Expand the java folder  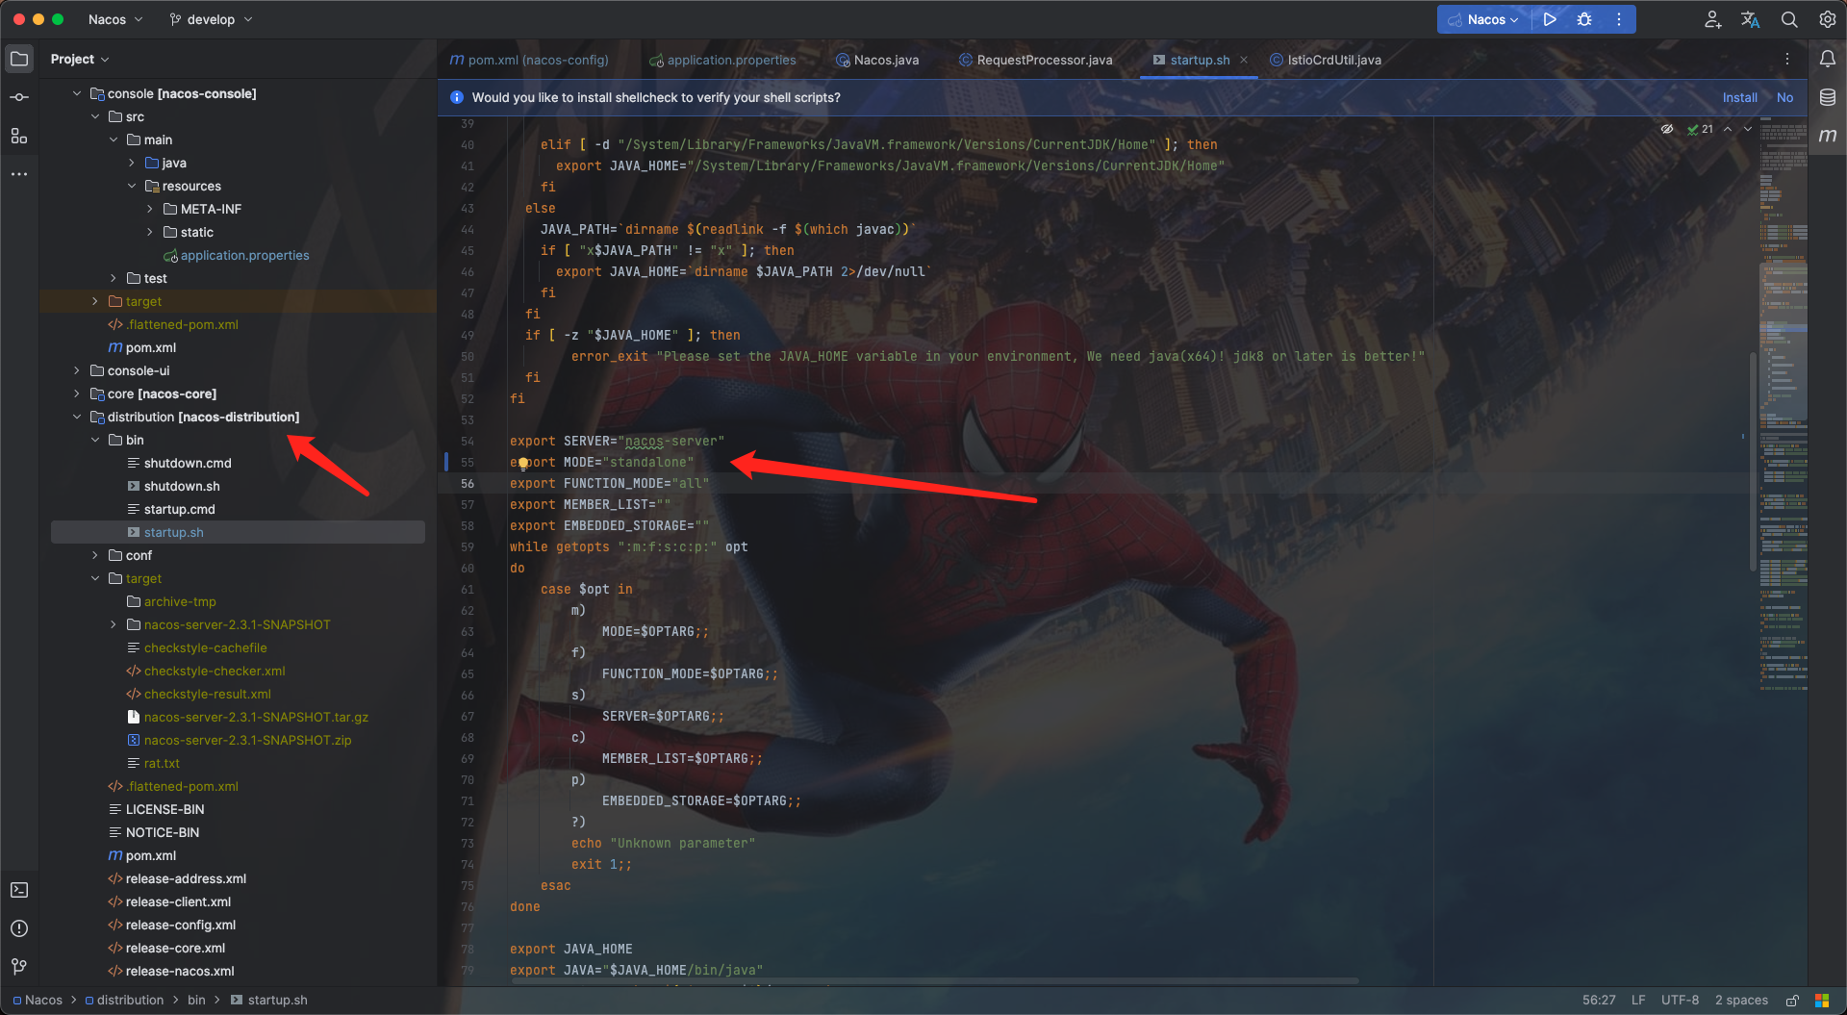pyautogui.click(x=132, y=163)
